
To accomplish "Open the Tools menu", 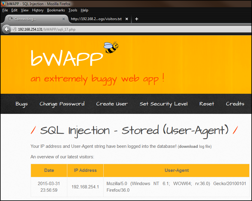I will [73, 10].
